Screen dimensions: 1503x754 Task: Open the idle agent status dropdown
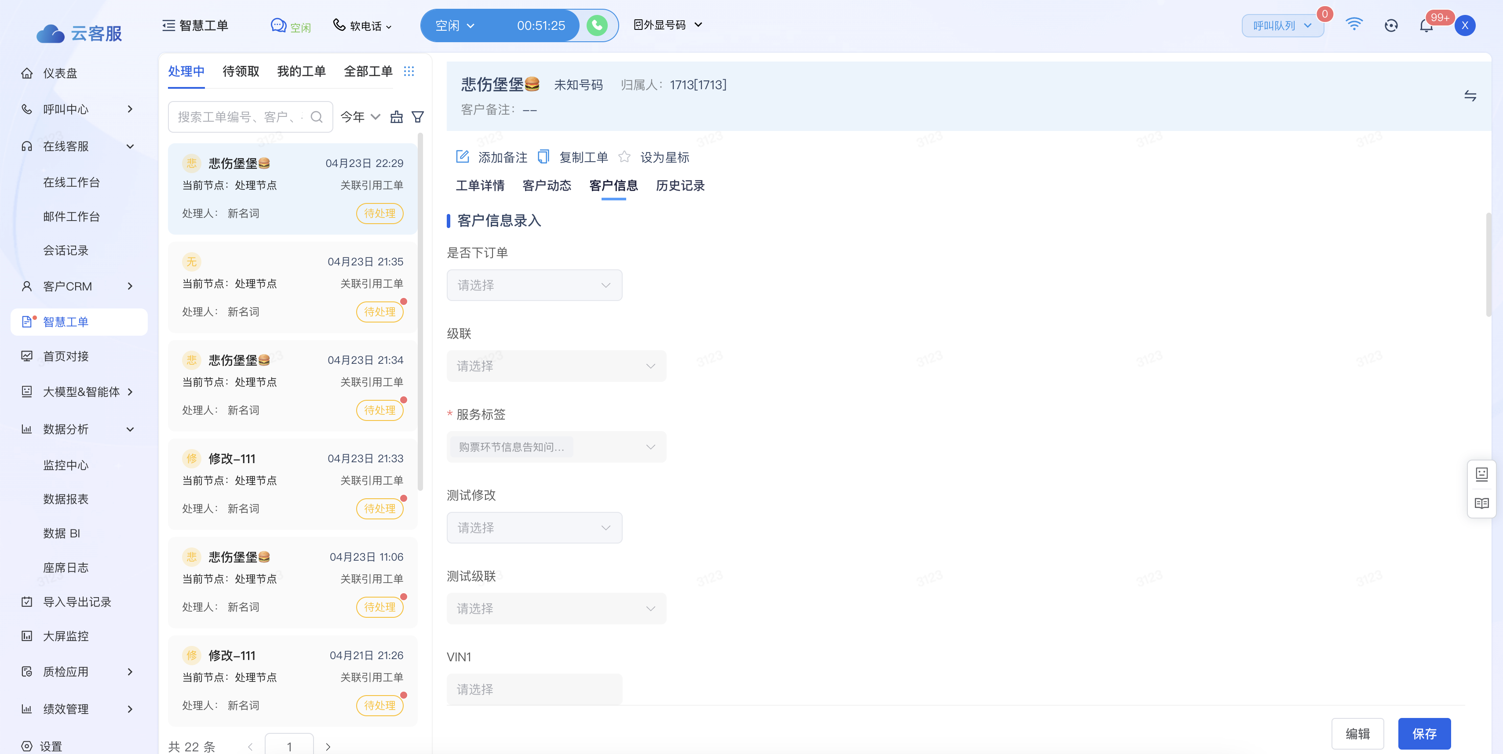(x=455, y=25)
